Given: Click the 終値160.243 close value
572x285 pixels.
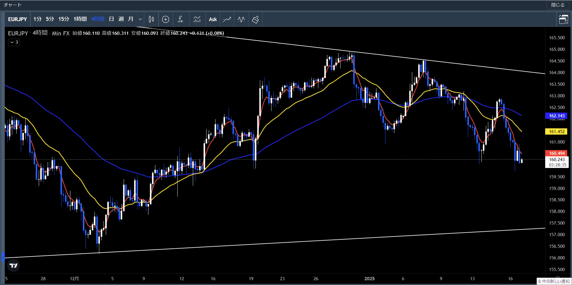Looking at the screenshot, I should tap(174, 33).
